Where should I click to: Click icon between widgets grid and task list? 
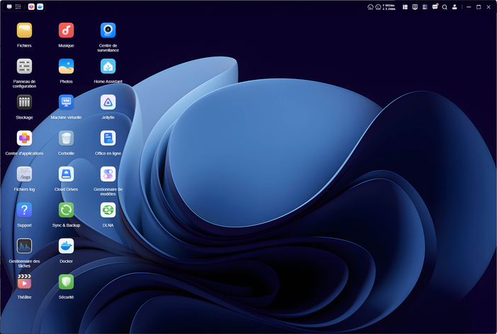415,7
